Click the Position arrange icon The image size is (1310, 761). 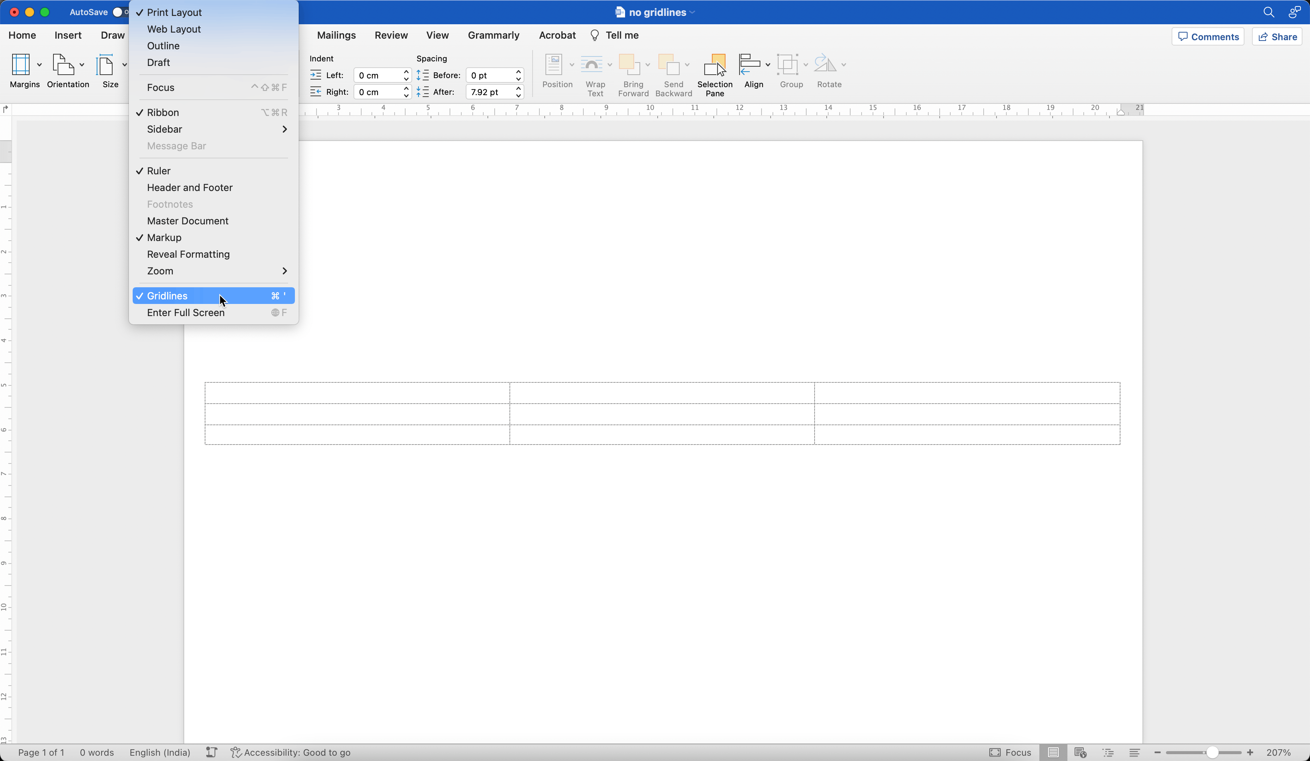tap(554, 65)
